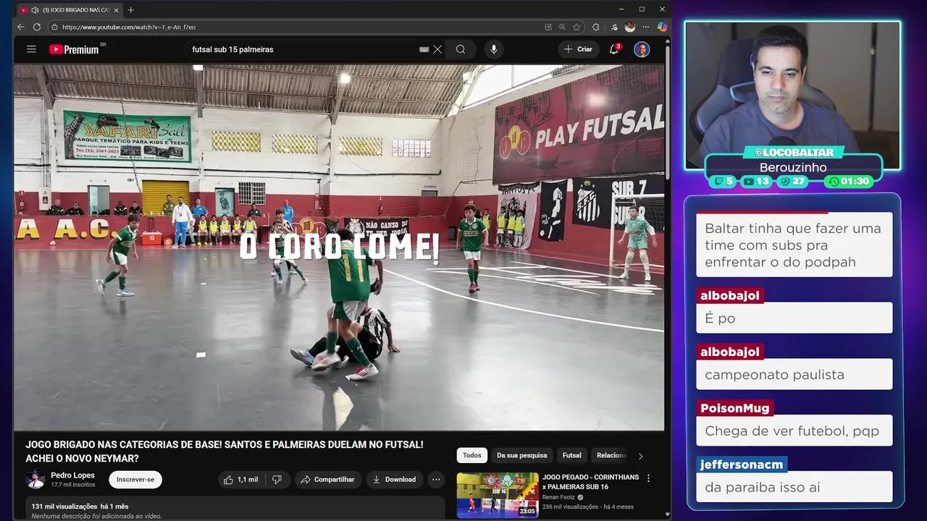Click the 17,7 mil inscritos text
This screenshot has width=927, height=521.
pyautogui.click(x=73, y=485)
